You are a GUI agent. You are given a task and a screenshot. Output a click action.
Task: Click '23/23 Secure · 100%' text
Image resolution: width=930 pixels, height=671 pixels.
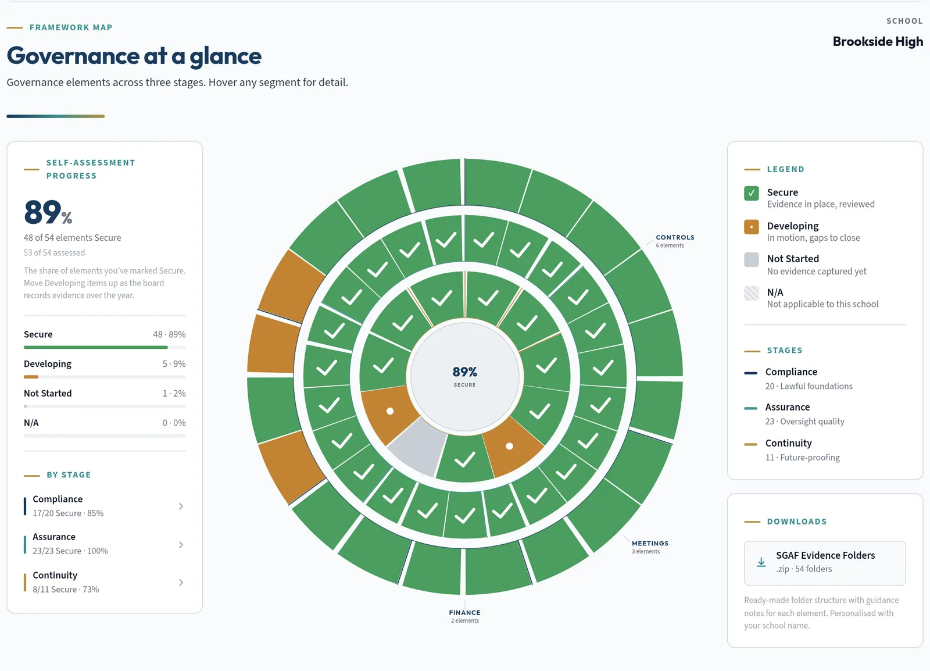[70, 551]
